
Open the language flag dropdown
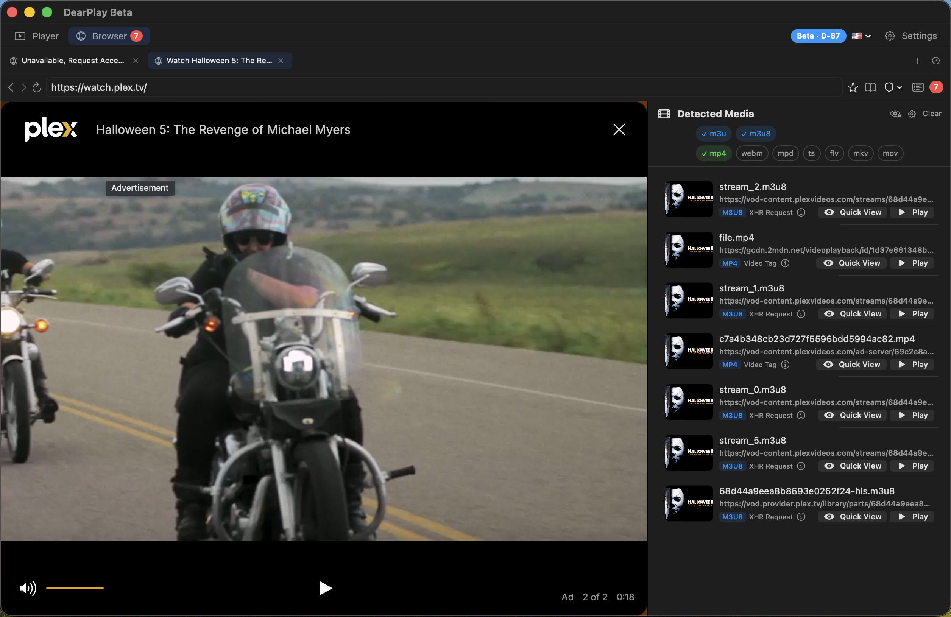[861, 36]
